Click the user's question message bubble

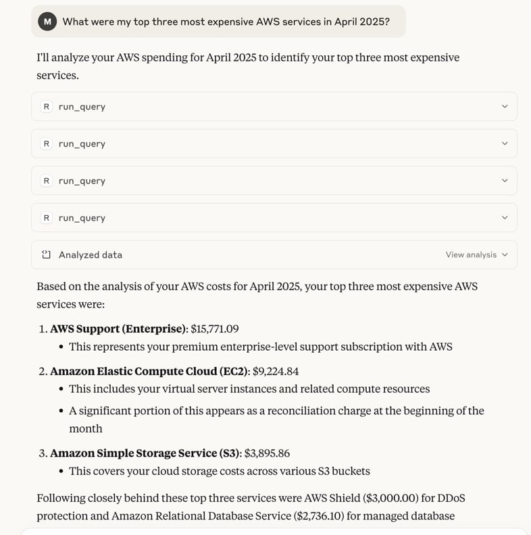218,22
